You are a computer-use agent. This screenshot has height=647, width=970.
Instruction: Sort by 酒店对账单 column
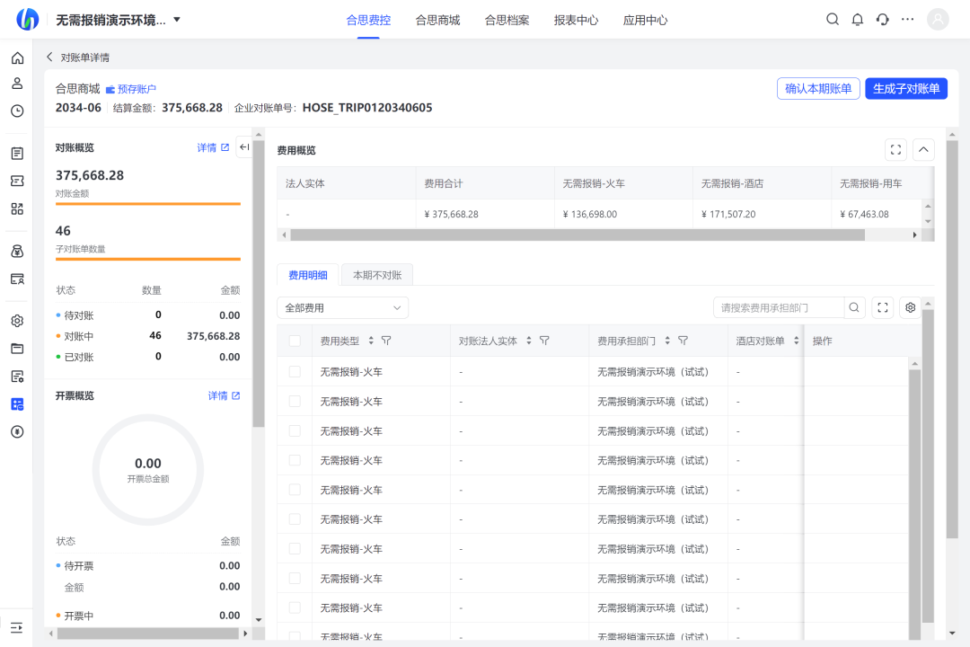[x=796, y=341]
